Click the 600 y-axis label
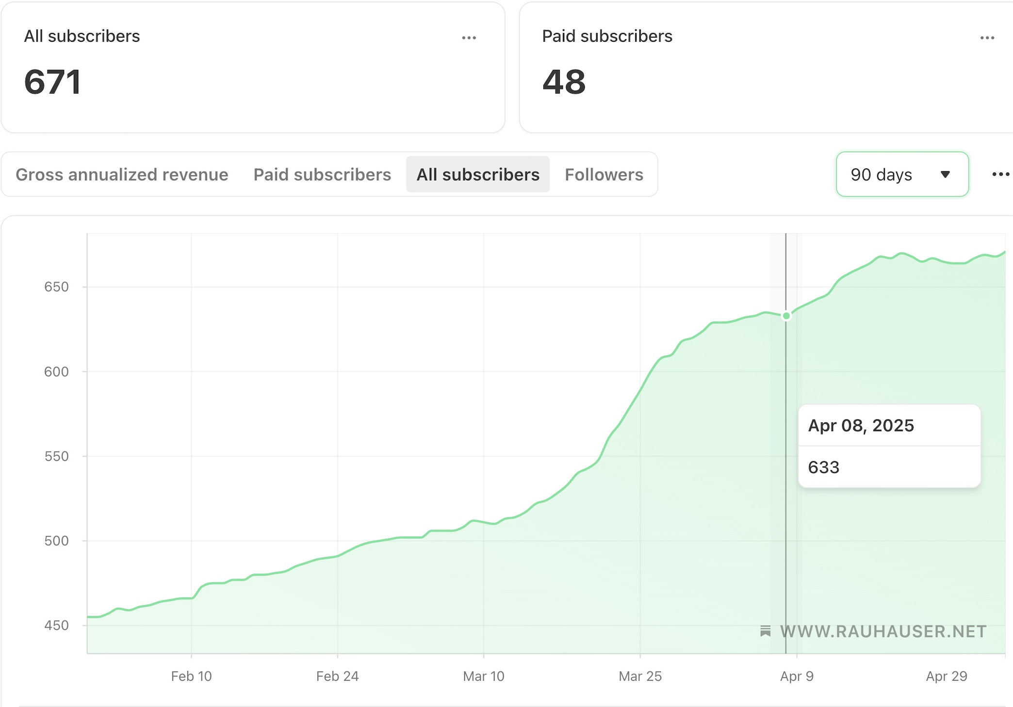 [x=56, y=371]
